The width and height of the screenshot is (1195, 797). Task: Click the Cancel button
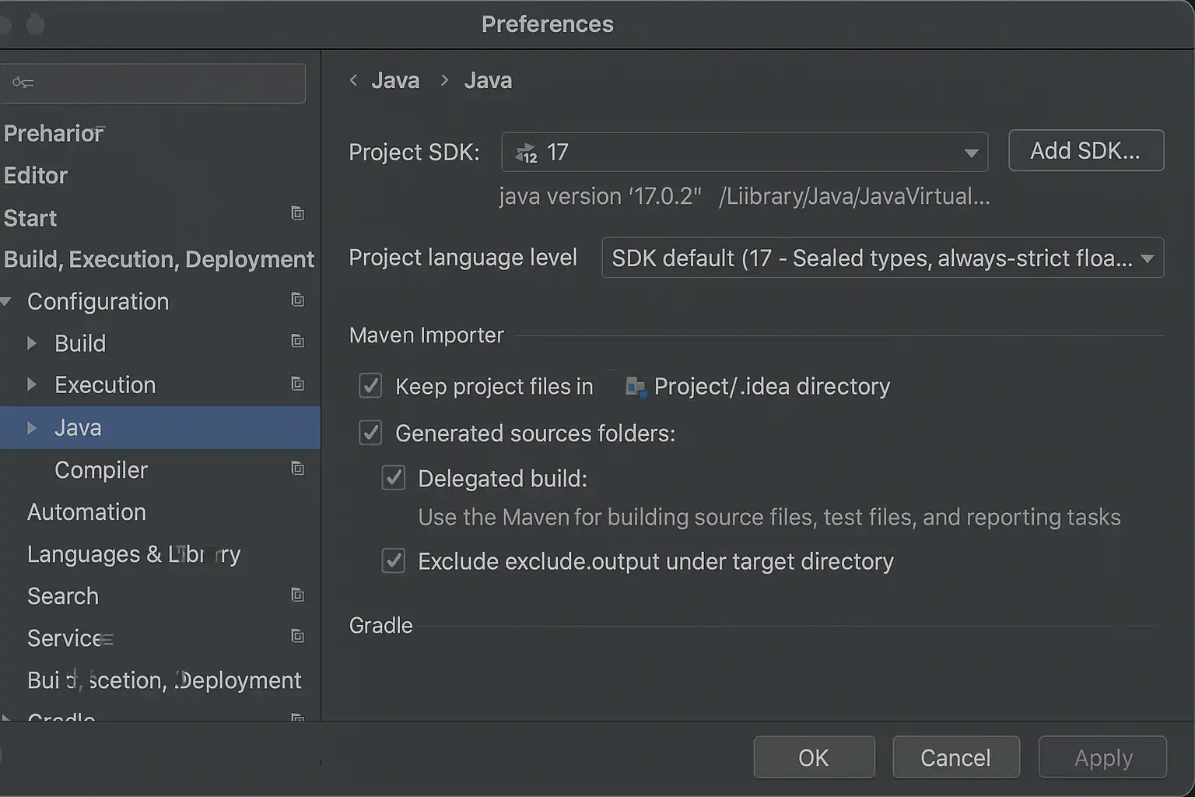[955, 757]
